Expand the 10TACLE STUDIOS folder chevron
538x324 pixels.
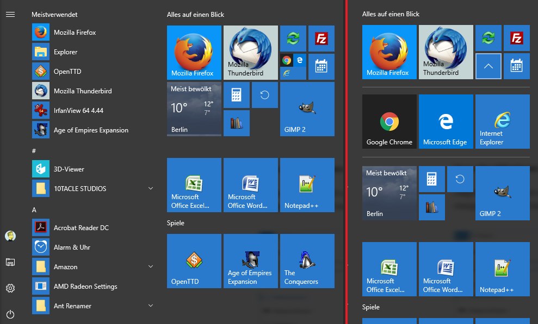pos(150,188)
